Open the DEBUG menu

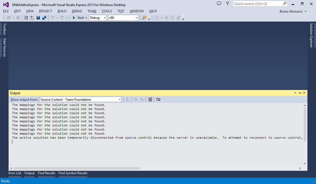[x=77, y=11]
